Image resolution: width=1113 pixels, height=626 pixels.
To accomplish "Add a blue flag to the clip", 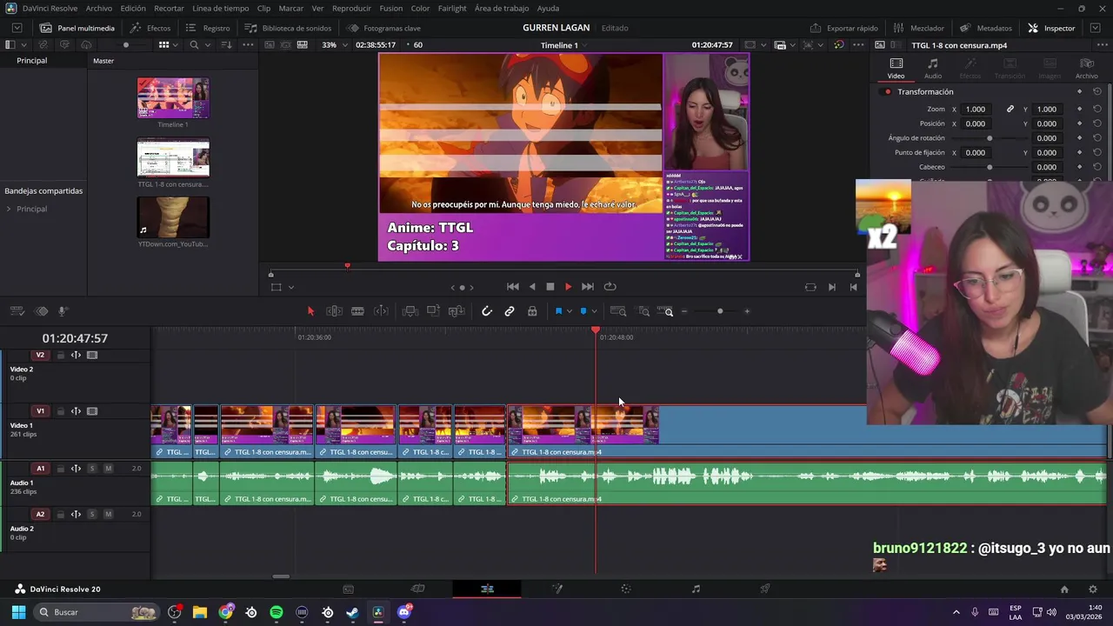I will pos(558,311).
